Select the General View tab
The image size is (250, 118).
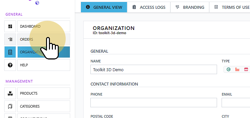tap(104, 7)
